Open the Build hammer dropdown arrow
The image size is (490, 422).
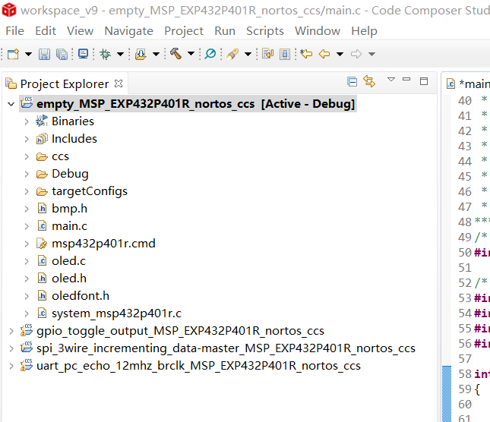[x=191, y=54]
